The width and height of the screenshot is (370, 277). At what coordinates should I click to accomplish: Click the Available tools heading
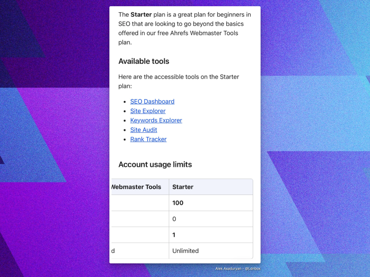point(144,61)
